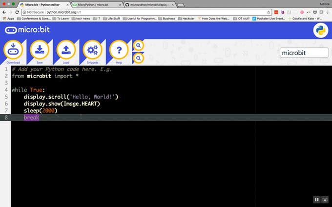The width and height of the screenshot is (332, 207).
Task: Click the Save file icon
Action: [40, 50]
